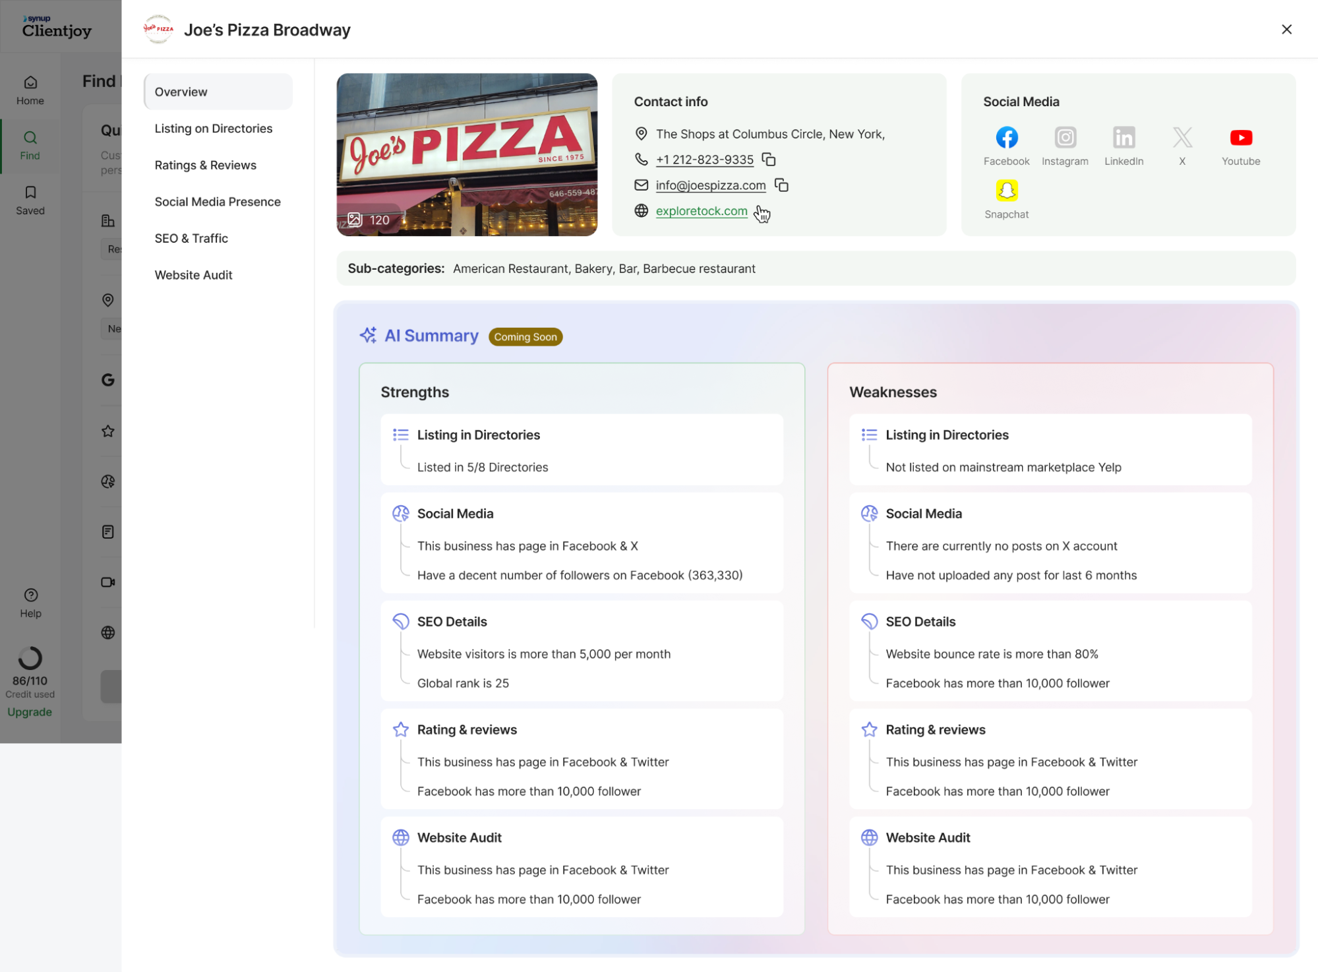
Task: Click 'Website bounce rate is more than 80%'
Action: (992, 653)
